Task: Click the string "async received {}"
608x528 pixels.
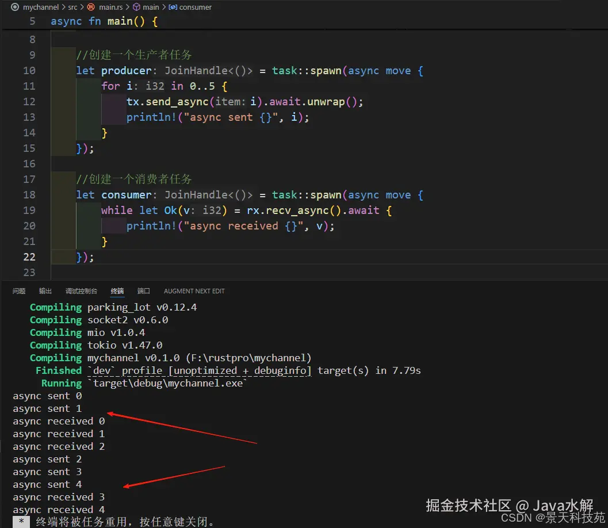Action: tap(243, 225)
